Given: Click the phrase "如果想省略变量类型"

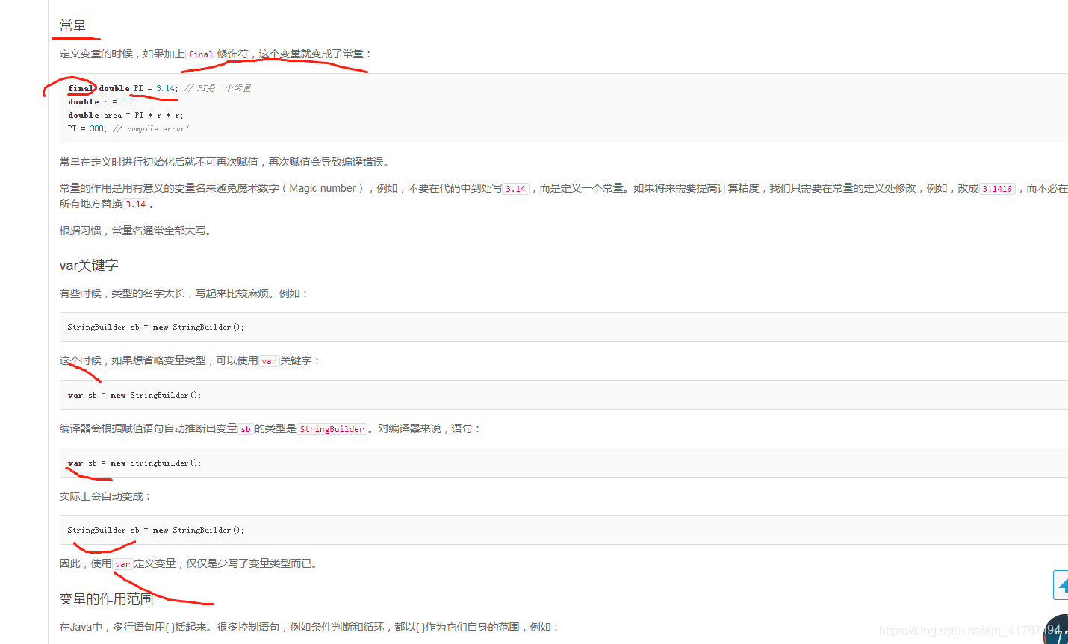Looking at the screenshot, I should pyautogui.click(x=158, y=360).
